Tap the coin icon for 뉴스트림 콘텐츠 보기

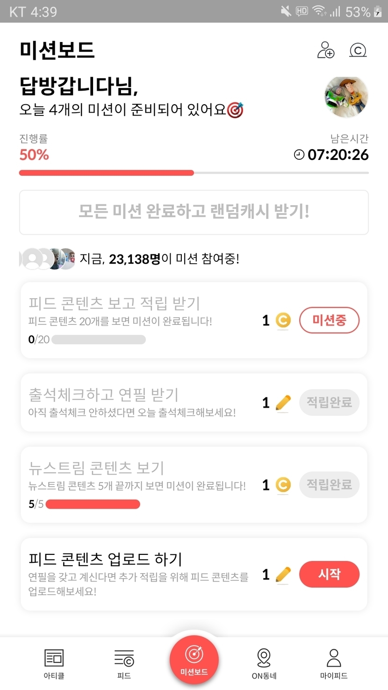tap(283, 485)
